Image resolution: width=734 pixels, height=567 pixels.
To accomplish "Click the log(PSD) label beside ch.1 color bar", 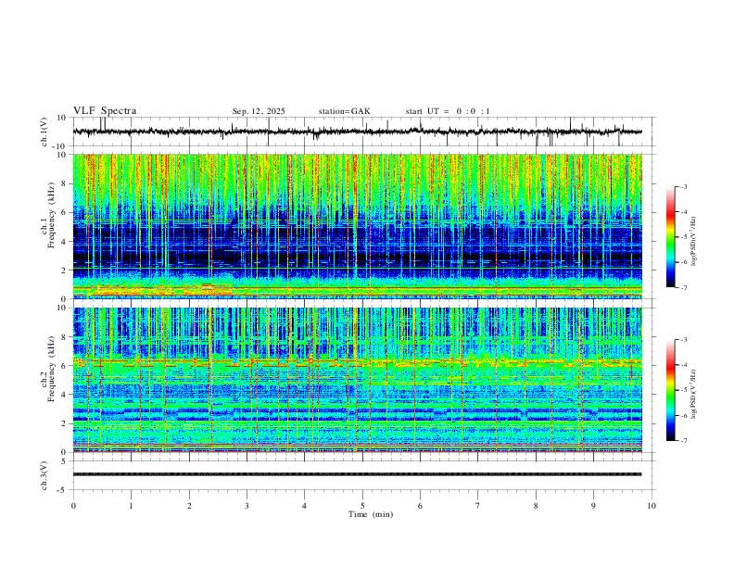I will [x=693, y=241].
